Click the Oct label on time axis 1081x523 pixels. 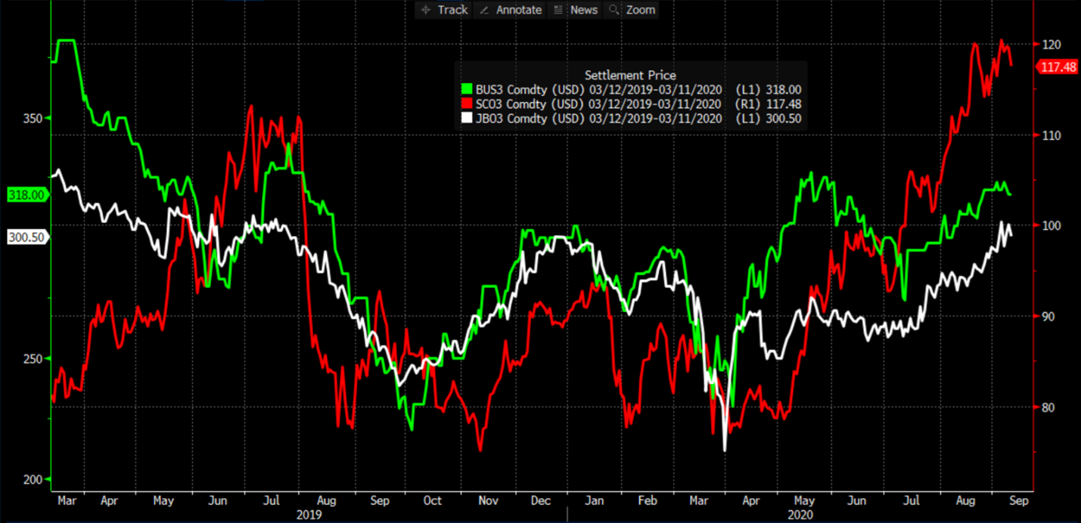[x=431, y=500]
